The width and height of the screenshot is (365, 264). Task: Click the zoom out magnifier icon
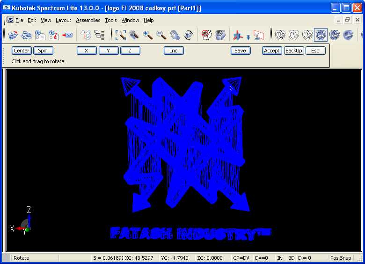pyautogui.click(x=161, y=35)
